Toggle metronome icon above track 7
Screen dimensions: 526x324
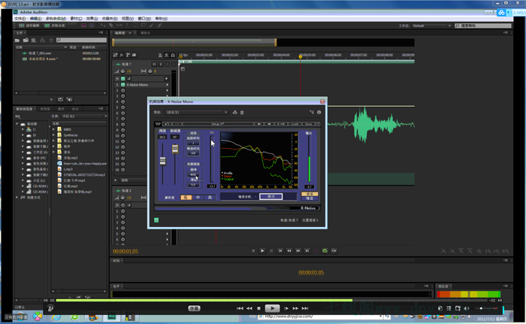tap(160, 55)
